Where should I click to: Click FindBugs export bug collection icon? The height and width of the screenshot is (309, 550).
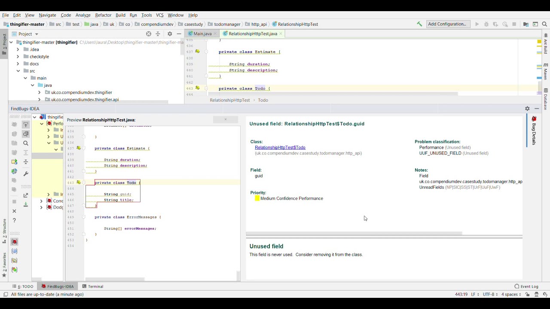pos(26,195)
